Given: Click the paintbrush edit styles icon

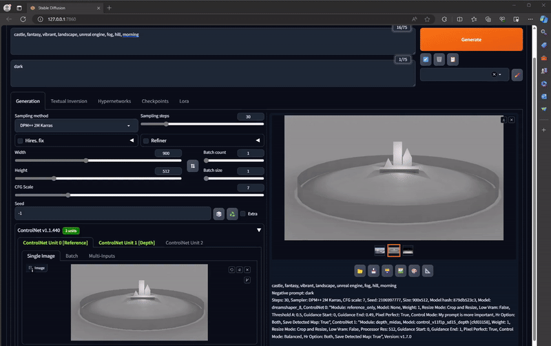Looking at the screenshot, I should click(517, 74).
